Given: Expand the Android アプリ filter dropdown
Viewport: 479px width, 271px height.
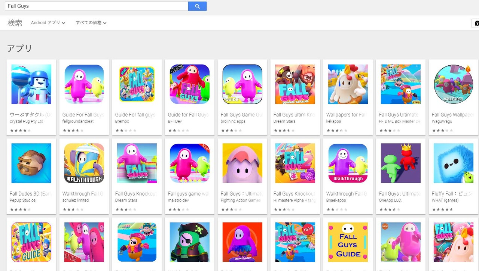Looking at the screenshot, I should pyautogui.click(x=48, y=23).
